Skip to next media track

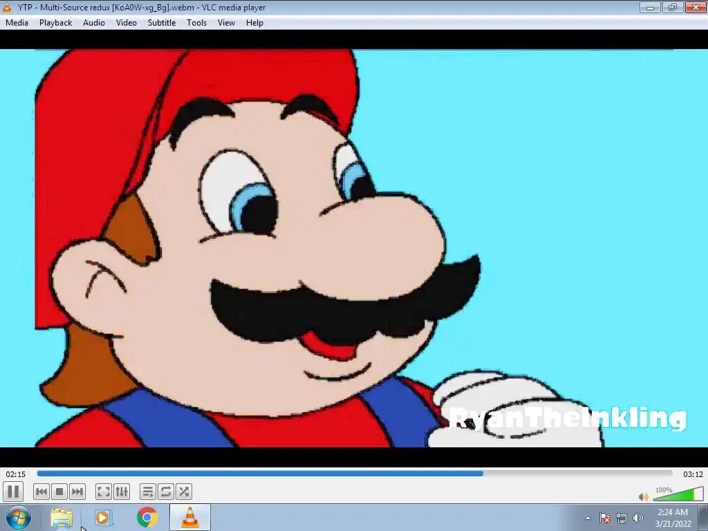[x=77, y=492]
